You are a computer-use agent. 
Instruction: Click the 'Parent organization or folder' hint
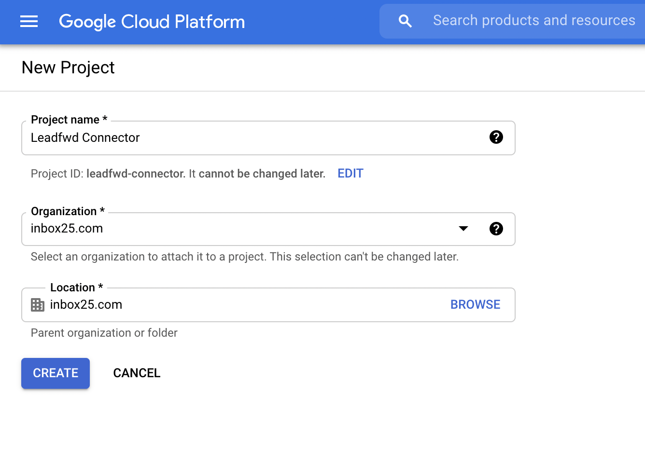click(x=104, y=333)
